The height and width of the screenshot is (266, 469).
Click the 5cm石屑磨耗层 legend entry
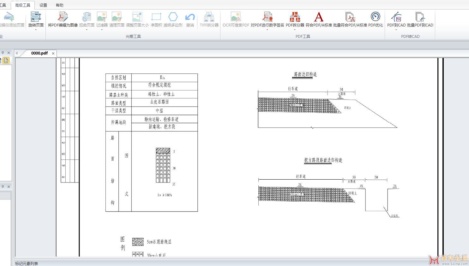pos(159,242)
